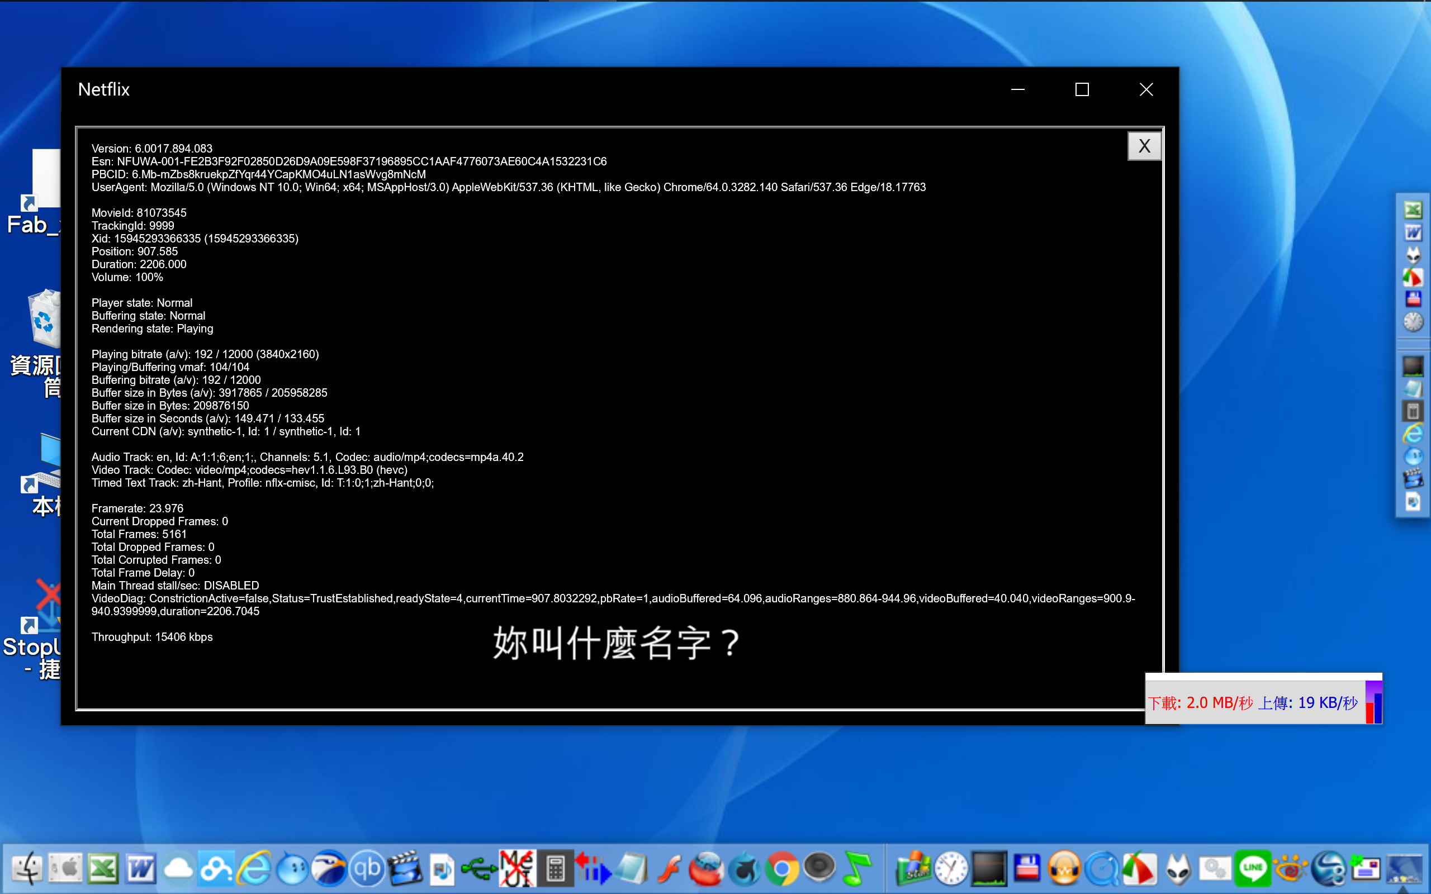Maximize the Netflix window
The image size is (1431, 894).
pyautogui.click(x=1082, y=89)
